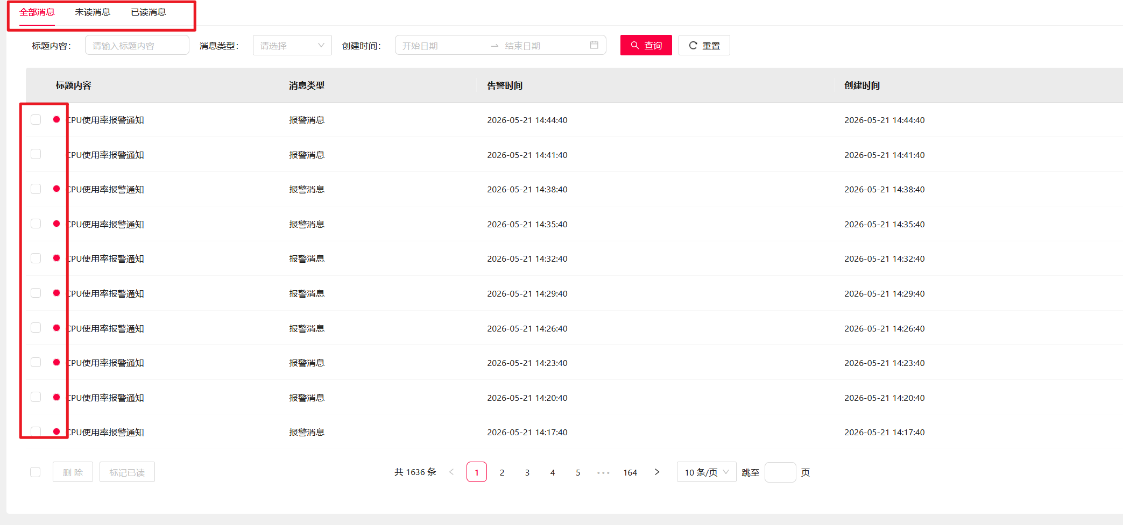Go to page 4
This screenshot has width=1123, height=525.
point(553,472)
